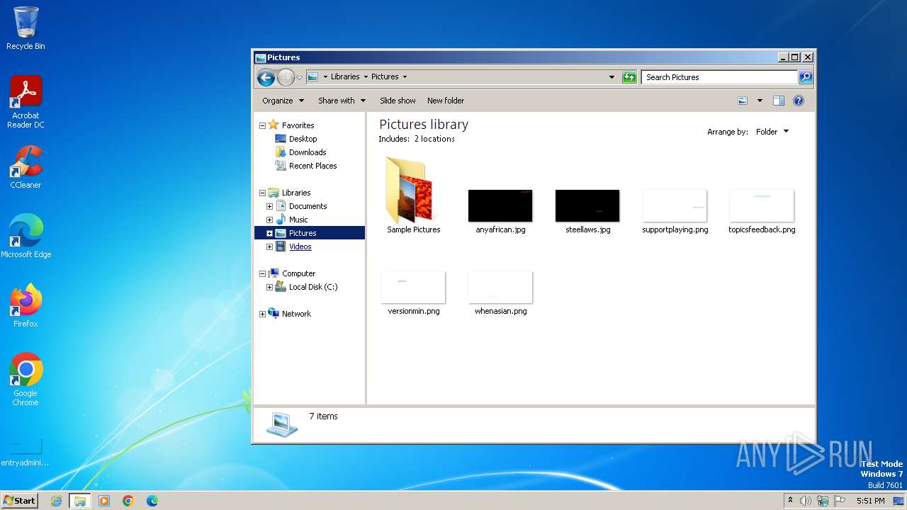
Task: Expand the Videos library node
Action: click(x=269, y=246)
